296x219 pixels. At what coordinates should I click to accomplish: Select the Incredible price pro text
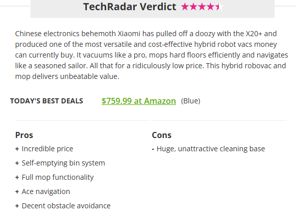(x=47, y=149)
